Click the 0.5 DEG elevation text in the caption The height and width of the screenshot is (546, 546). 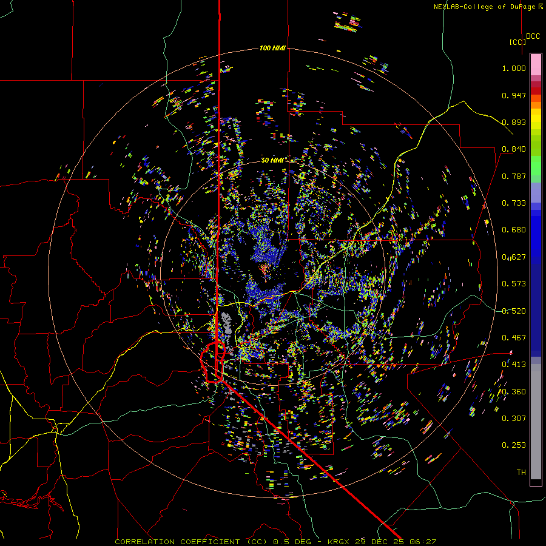[x=292, y=542]
